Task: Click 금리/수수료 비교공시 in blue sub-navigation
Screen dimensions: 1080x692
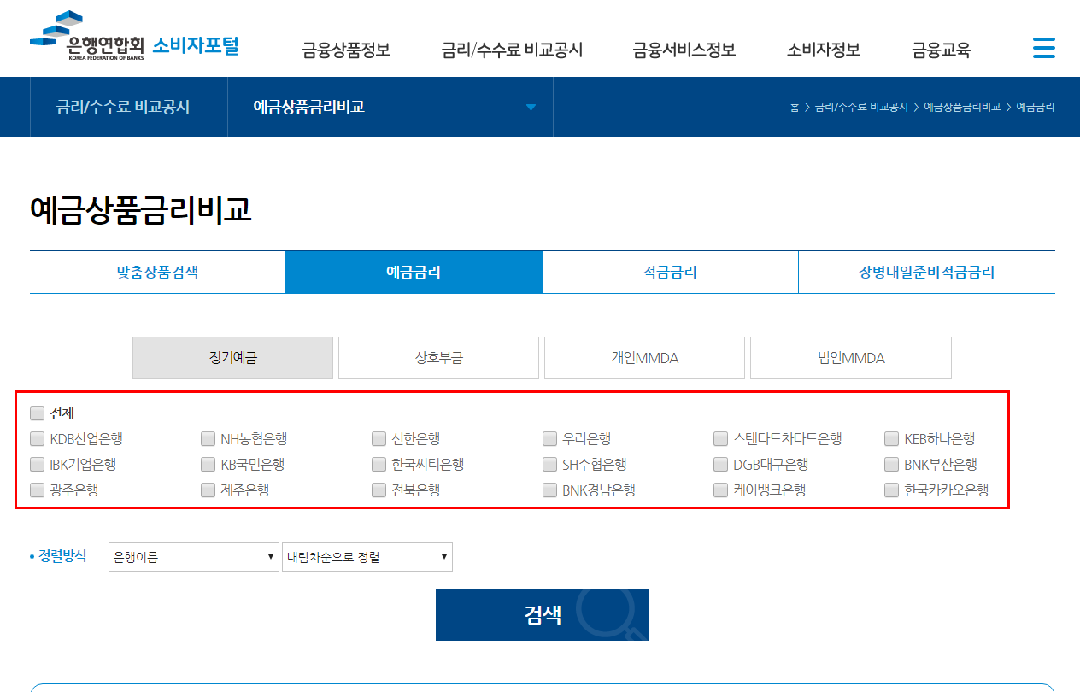Action: pos(123,107)
